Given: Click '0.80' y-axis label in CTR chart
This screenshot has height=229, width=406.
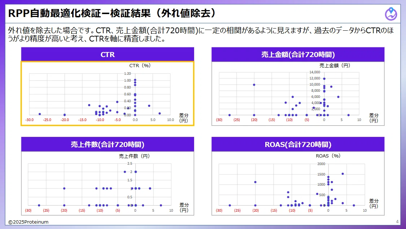Looking at the screenshot, I should [127, 87].
